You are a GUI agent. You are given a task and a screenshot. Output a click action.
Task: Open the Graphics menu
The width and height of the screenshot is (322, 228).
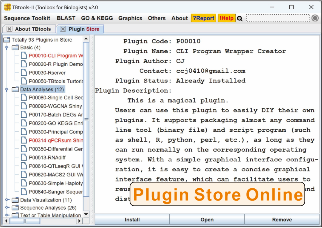(130, 18)
